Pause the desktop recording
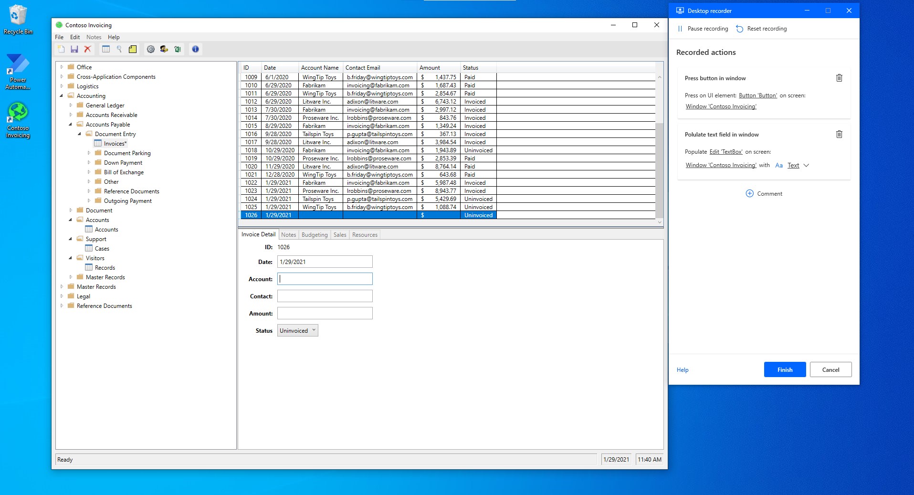This screenshot has width=914, height=495. 703,29
